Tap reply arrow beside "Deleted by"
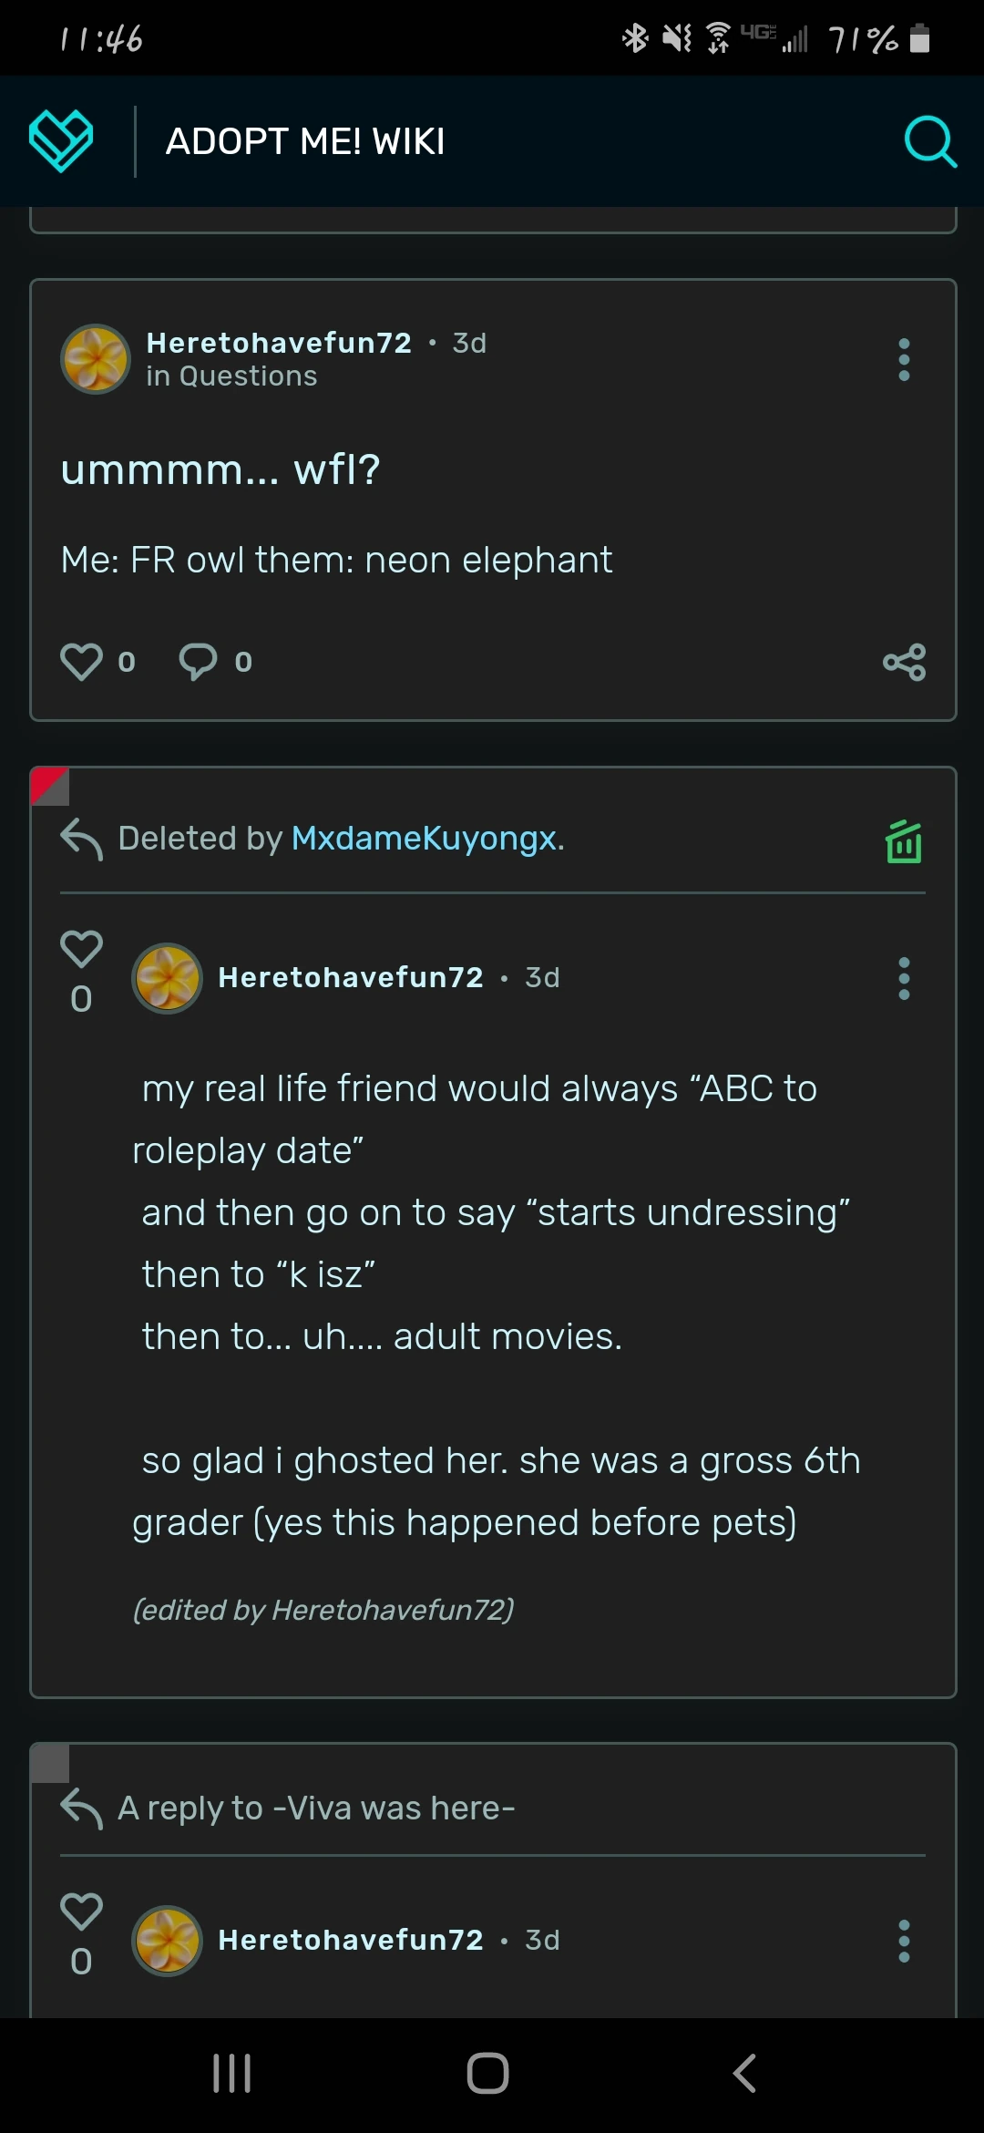This screenshot has width=984, height=2133. pyautogui.click(x=81, y=839)
